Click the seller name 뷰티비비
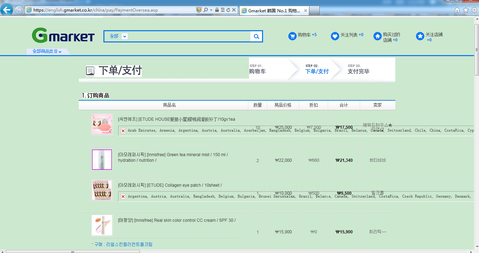This screenshot has width=479, height=253. (x=378, y=160)
